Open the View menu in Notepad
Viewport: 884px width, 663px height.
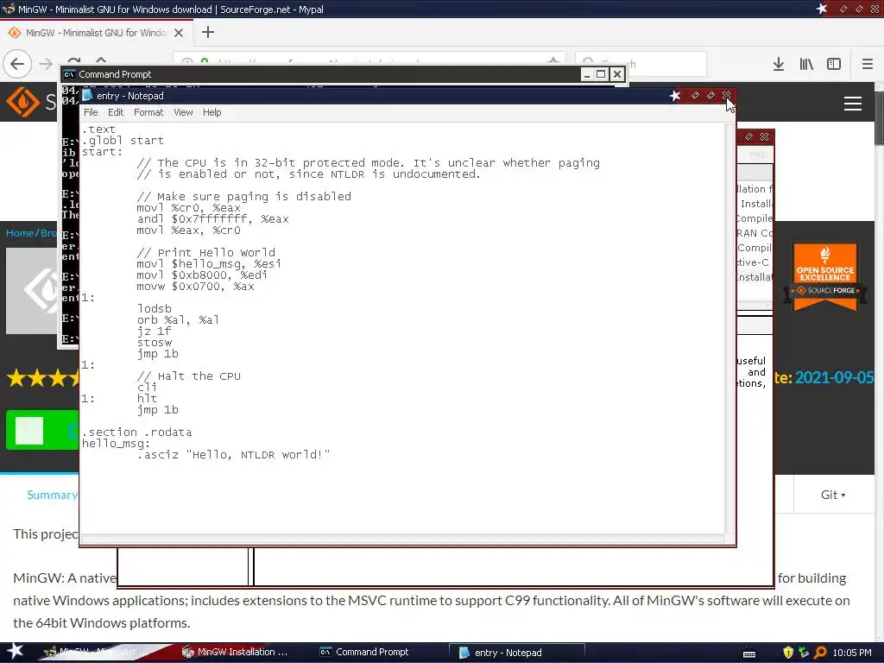(x=183, y=112)
